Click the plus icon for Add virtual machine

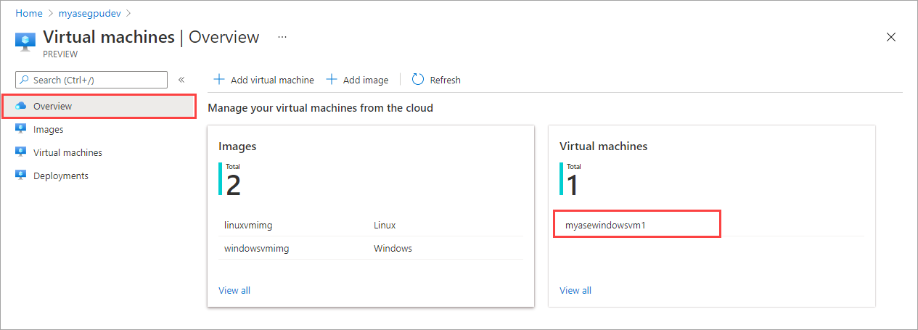(x=219, y=80)
